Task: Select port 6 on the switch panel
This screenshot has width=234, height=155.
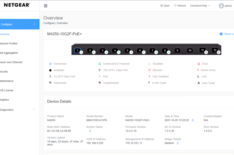Action: coord(140,50)
